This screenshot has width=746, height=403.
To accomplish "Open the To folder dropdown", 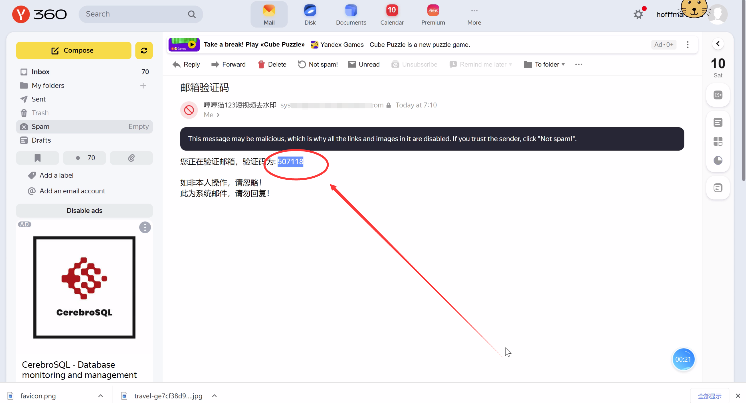I will click(544, 64).
